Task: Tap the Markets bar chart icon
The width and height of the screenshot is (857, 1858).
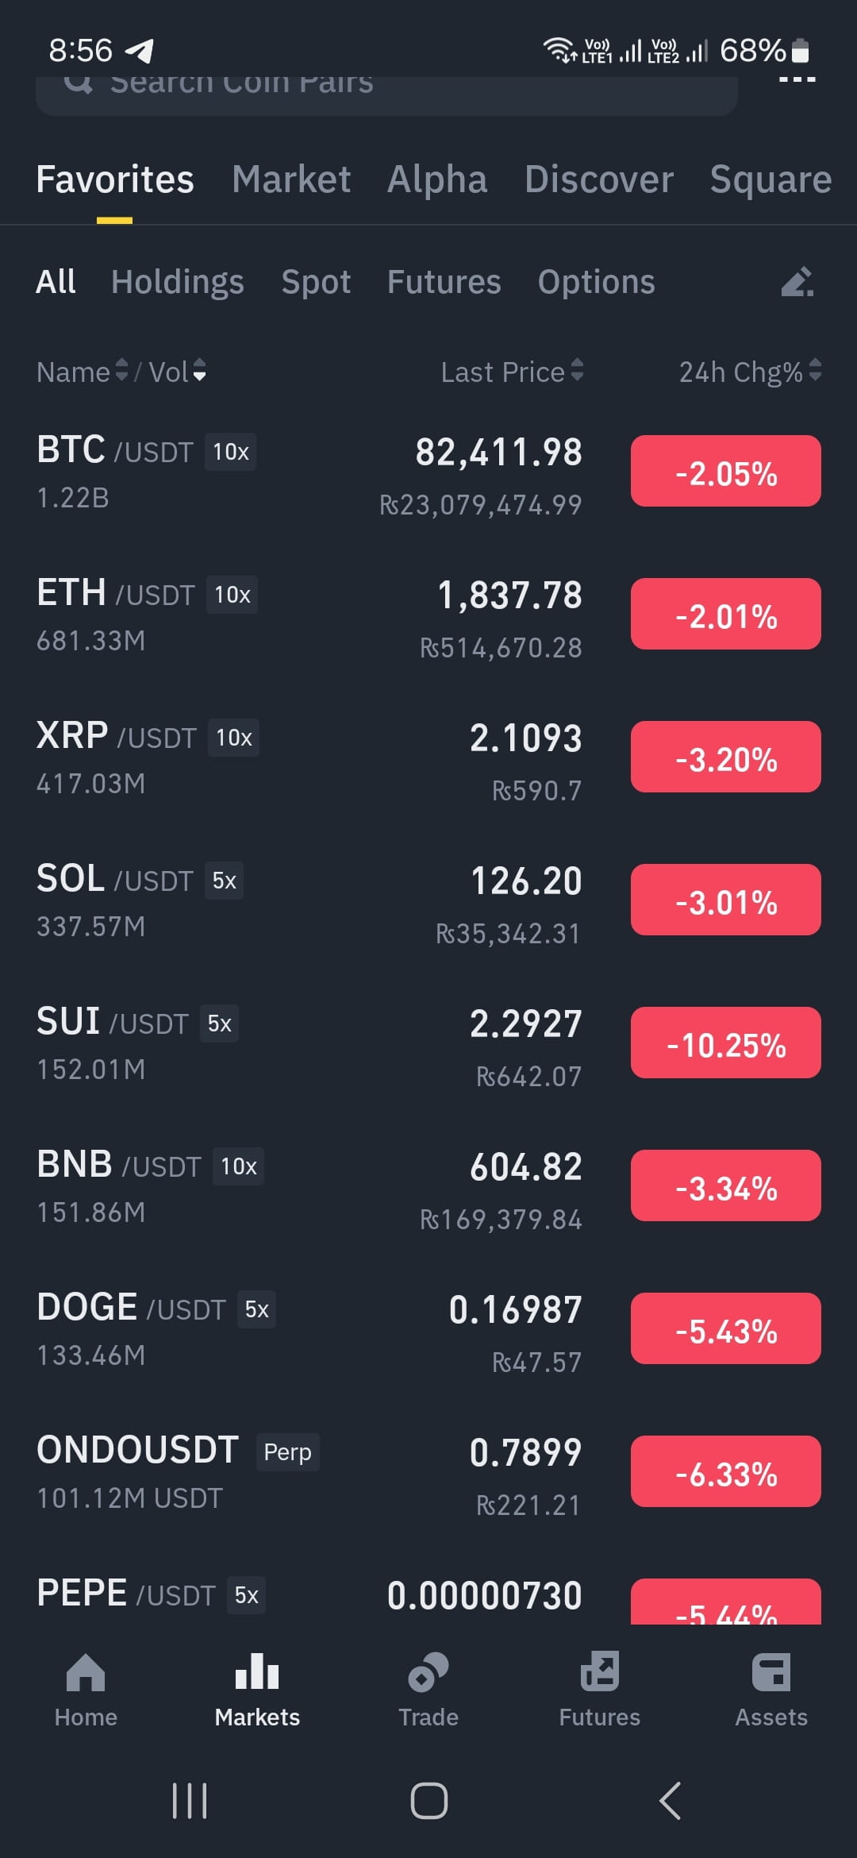Action: (x=257, y=1671)
